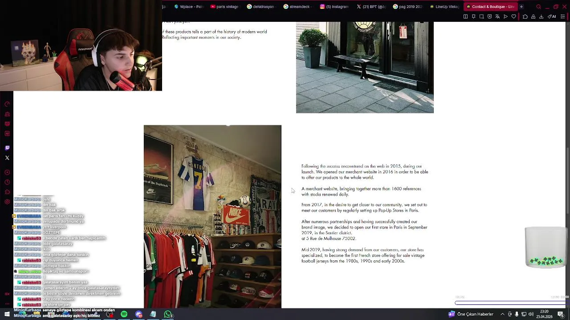
Task: Open the AI assistant icon
Action: click(552, 16)
